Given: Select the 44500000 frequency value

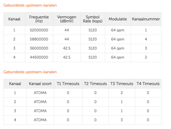Looking at the screenshot, I should [x=39, y=57].
